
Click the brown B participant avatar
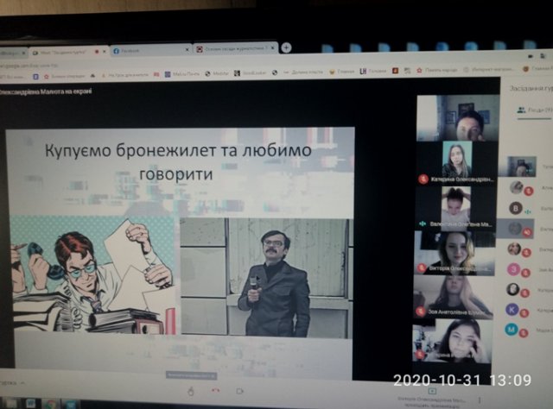(516, 208)
